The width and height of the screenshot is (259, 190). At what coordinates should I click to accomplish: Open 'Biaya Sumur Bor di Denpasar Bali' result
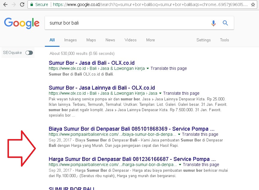coord(132,129)
